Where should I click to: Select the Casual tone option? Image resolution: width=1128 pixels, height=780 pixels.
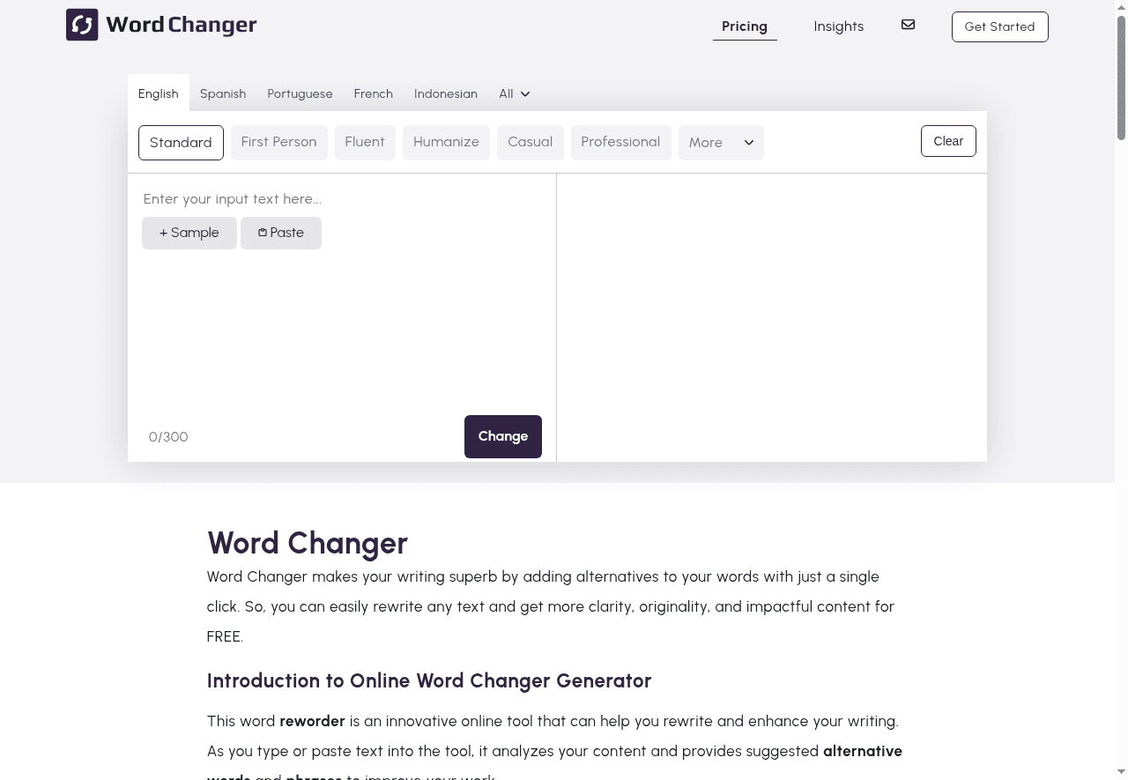tap(530, 142)
